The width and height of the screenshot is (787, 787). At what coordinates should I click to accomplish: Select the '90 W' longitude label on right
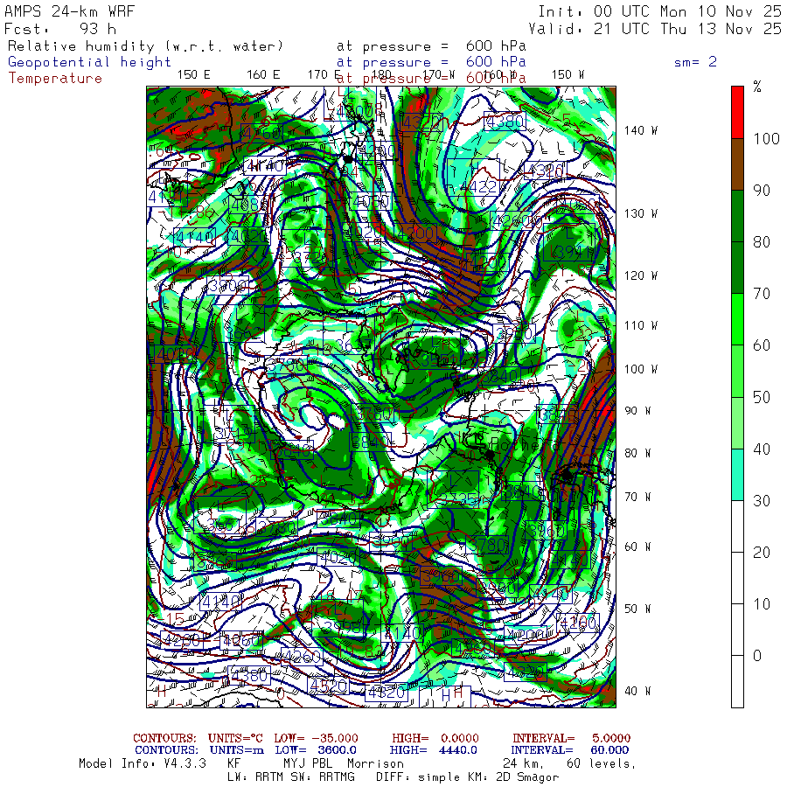(x=638, y=411)
